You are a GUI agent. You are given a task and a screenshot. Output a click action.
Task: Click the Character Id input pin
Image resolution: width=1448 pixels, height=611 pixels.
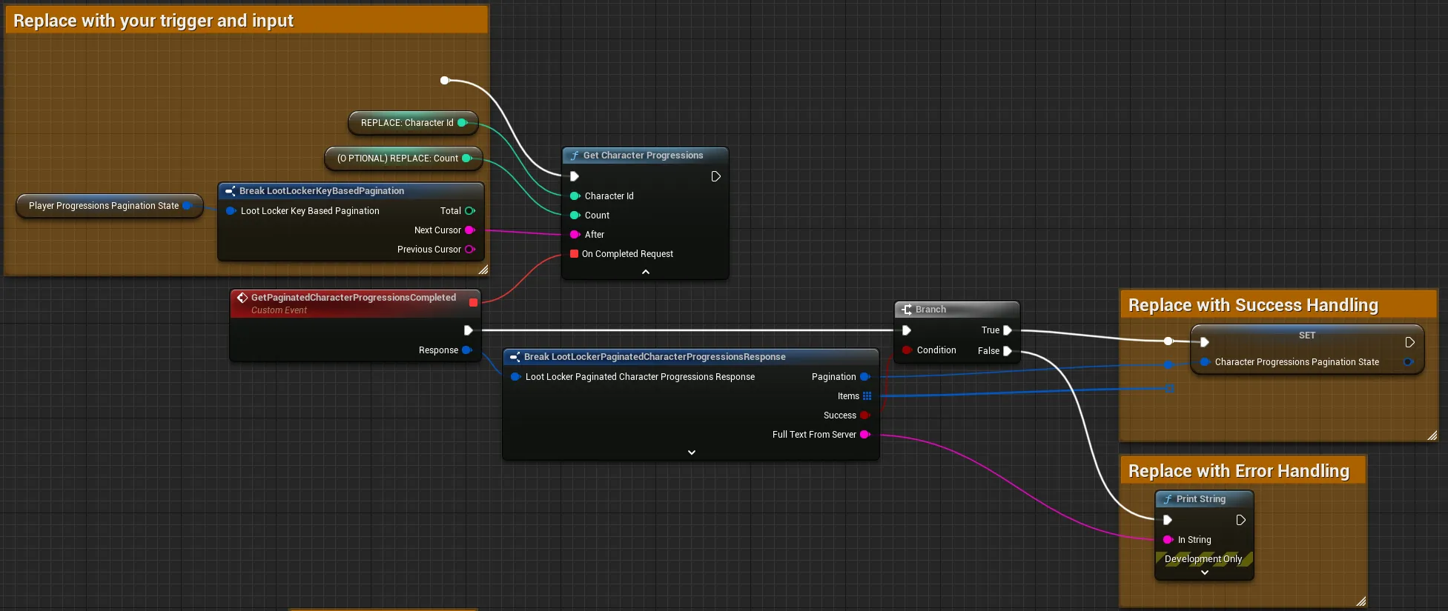click(x=575, y=196)
